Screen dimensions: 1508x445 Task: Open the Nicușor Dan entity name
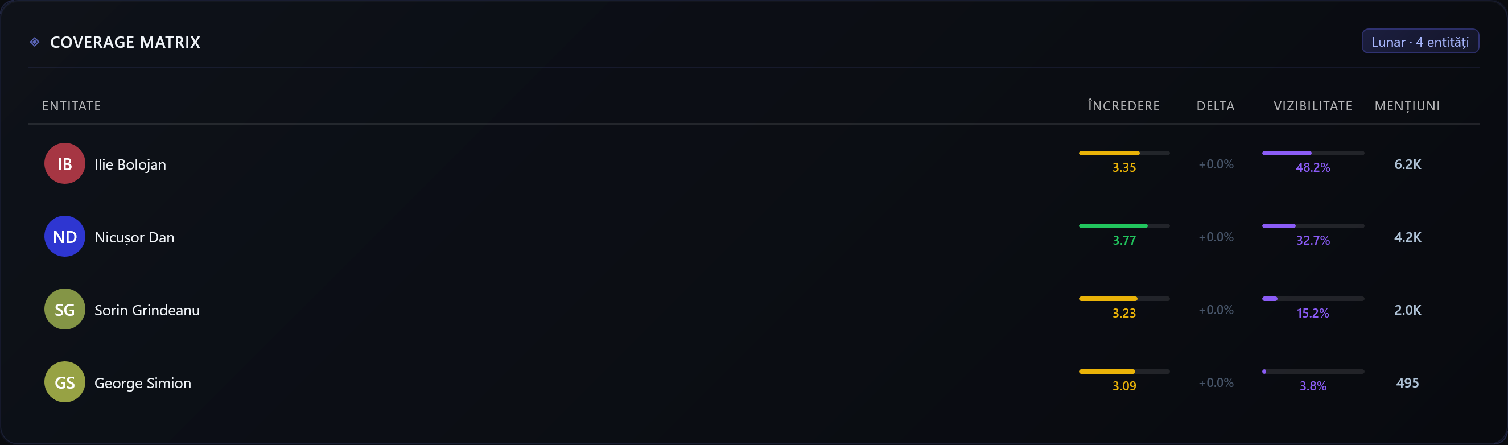coord(134,237)
